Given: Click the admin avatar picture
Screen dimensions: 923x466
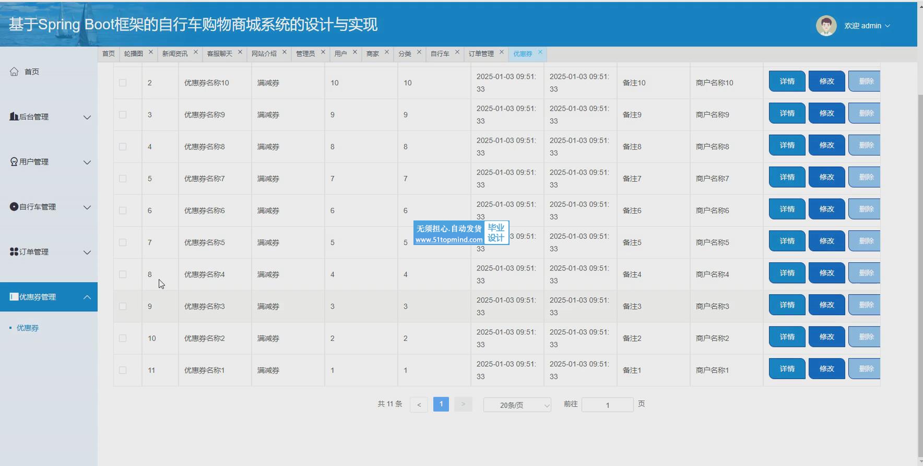Looking at the screenshot, I should click(826, 26).
